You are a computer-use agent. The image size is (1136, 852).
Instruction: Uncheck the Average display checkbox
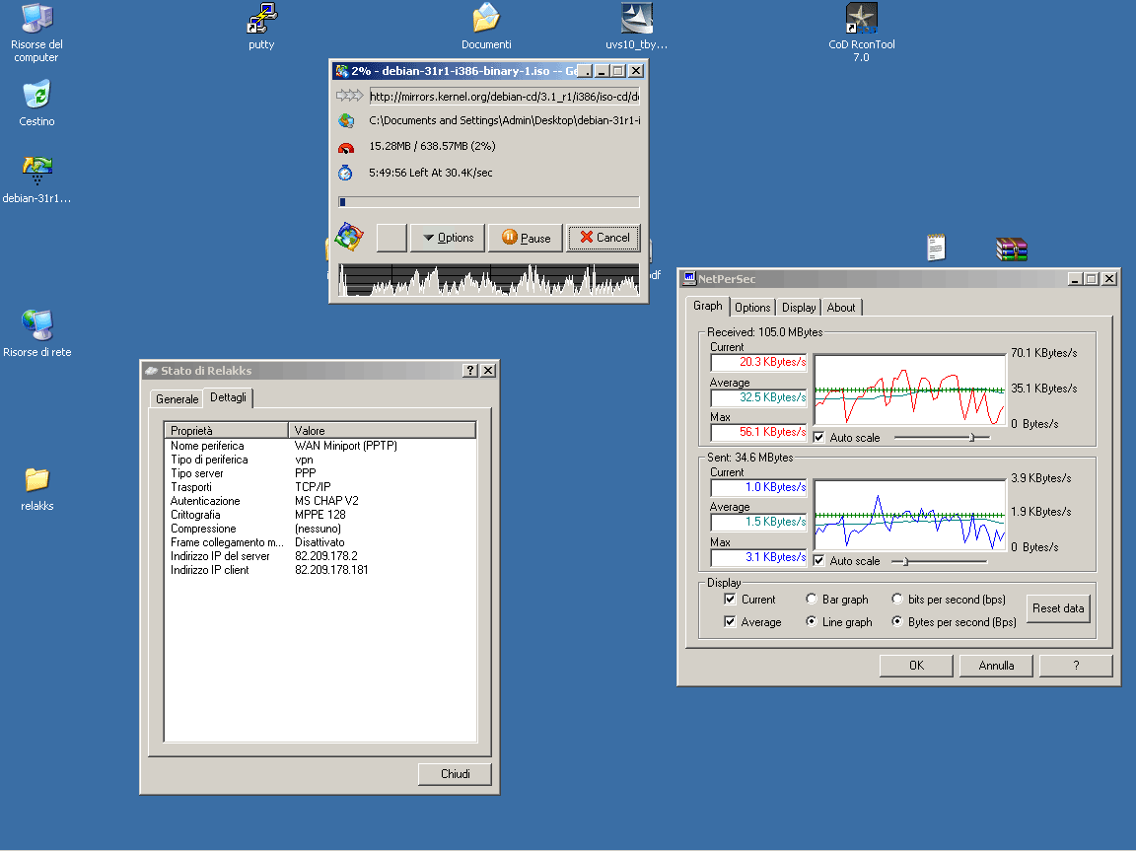tap(730, 622)
